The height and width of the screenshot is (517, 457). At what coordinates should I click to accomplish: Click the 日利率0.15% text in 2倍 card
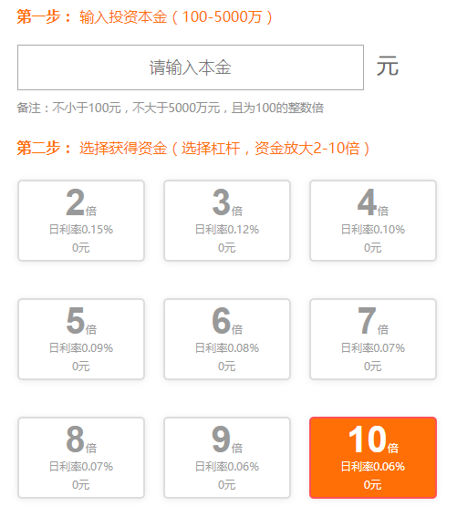pos(81,230)
